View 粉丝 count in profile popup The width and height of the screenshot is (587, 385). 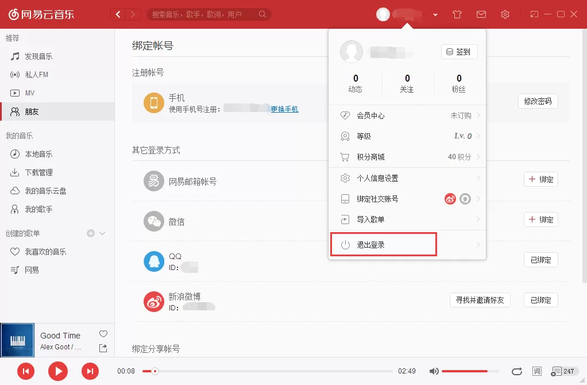click(459, 83)
